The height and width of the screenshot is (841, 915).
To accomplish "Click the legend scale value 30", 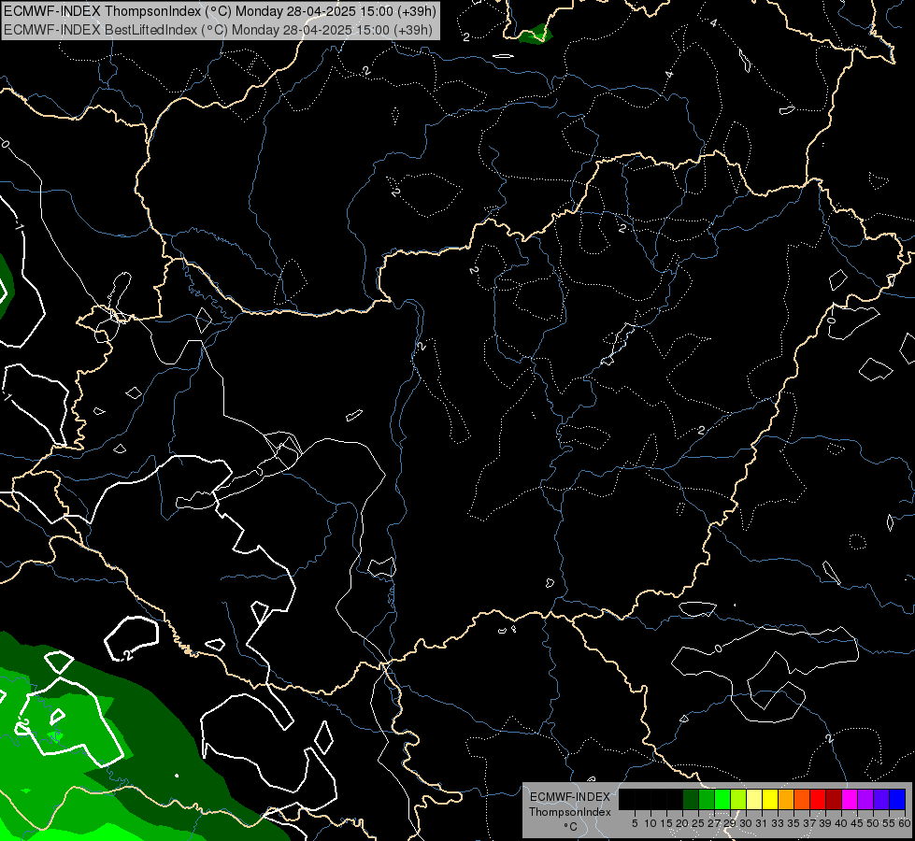I will pyautogui.click(x=746, y=823).
